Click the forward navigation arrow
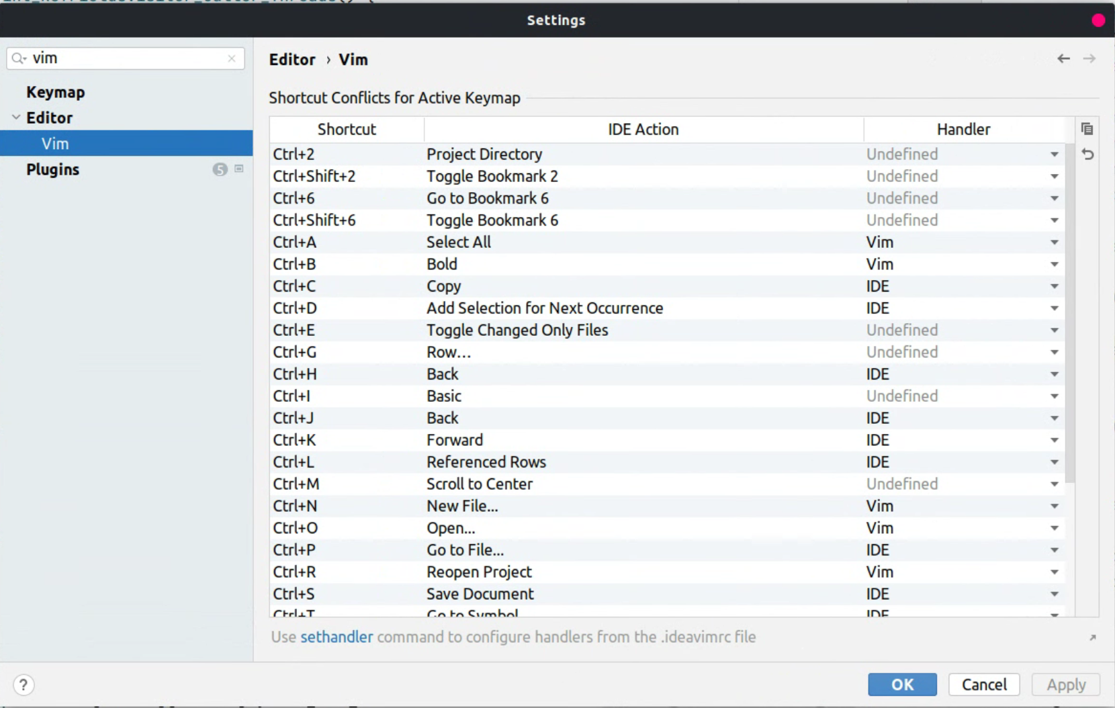This screenshot has height=708, width=1115. pos(1089,58)
